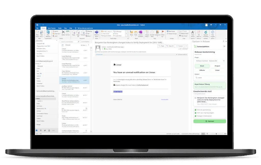
Task: Click the ribbon's Forward icon
Action: coord(83,33)
